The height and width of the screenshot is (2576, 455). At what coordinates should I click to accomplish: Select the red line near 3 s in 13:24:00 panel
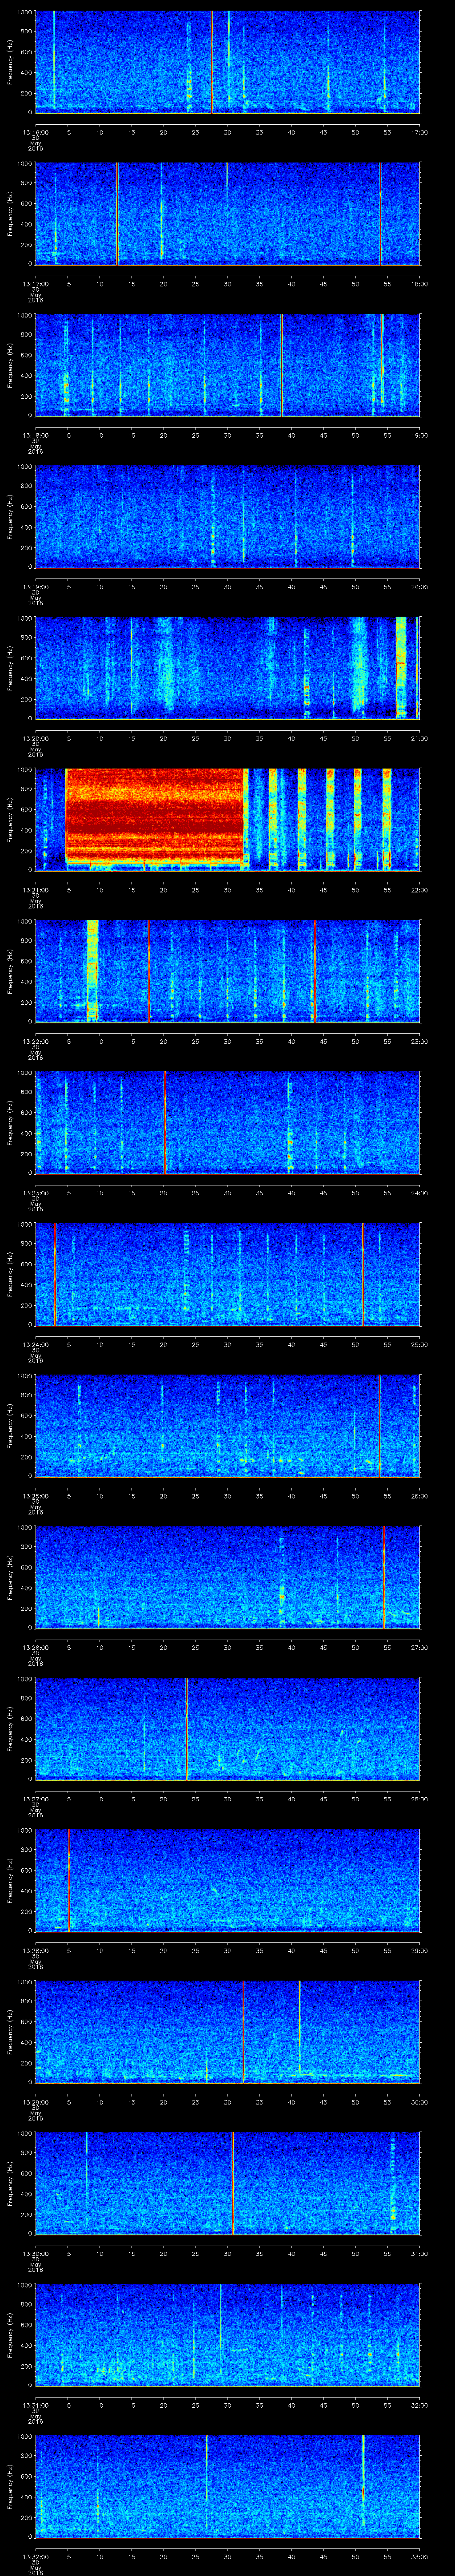[x=55, y=1274]
